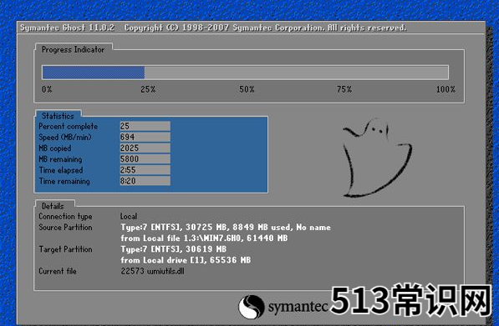Click the Symantec yin-yang logo icon
This screenshot has width=499, height=326.
pos(251,307)
